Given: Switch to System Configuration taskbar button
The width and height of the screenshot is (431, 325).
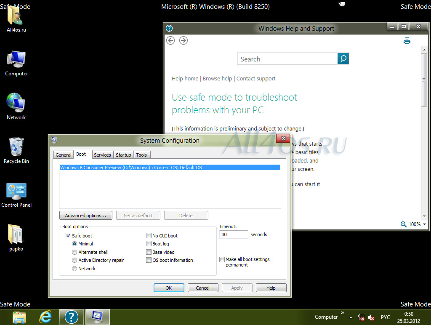Looking at the screenshot, I should pos(97,317).
